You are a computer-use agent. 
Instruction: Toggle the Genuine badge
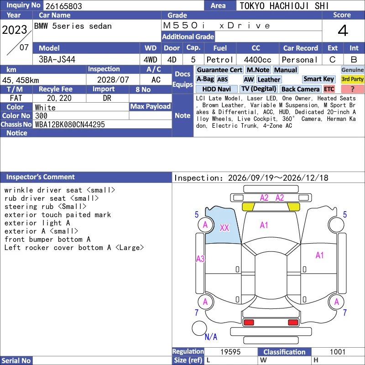(352, 70)
